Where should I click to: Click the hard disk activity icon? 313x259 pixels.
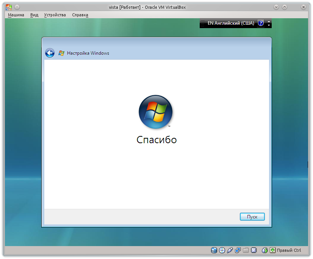tap(214, 250)
